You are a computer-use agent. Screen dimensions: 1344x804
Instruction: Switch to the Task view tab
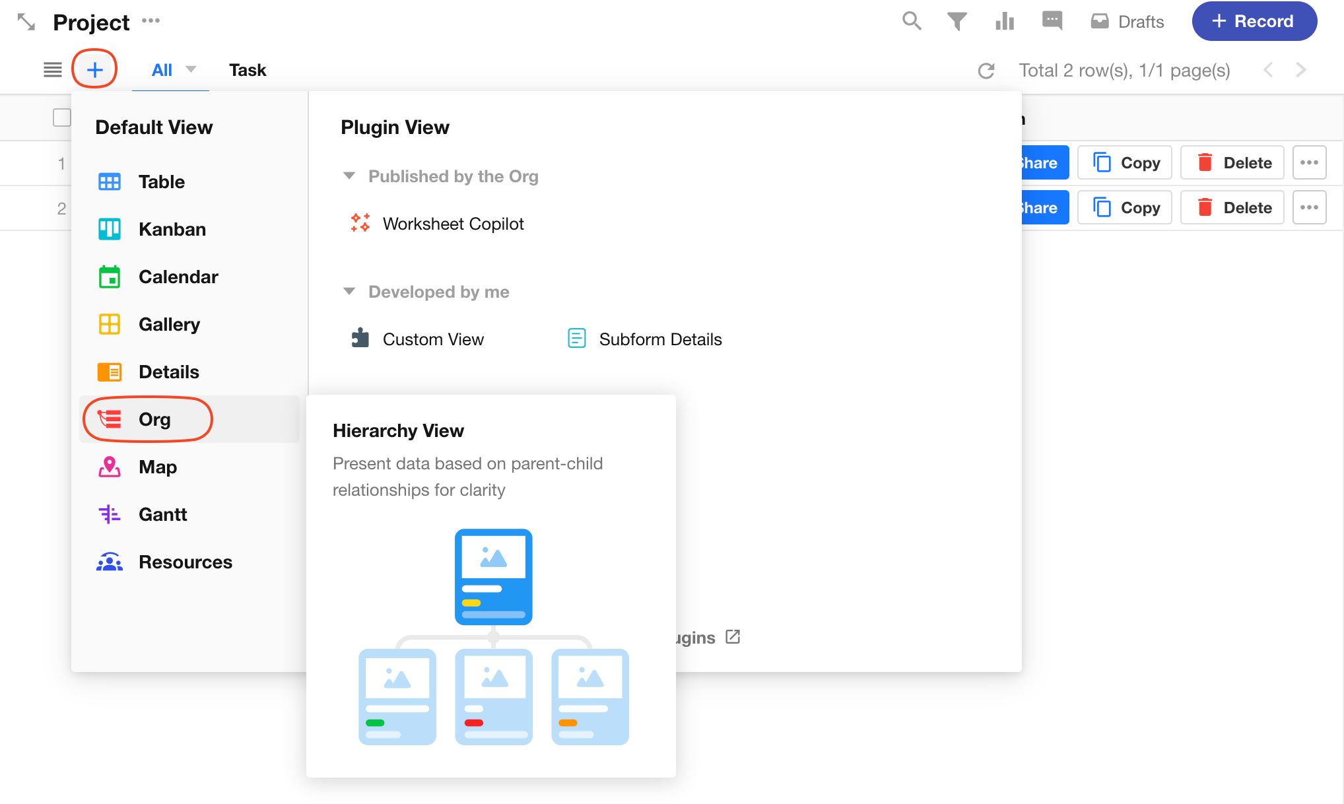pos(247,70)
